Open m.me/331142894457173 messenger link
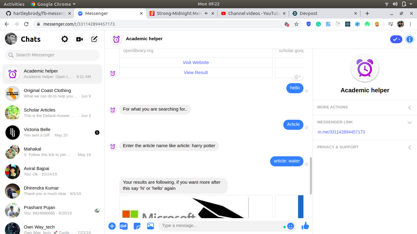The height and width of the screenshot is (234, 417). [341, 132]
